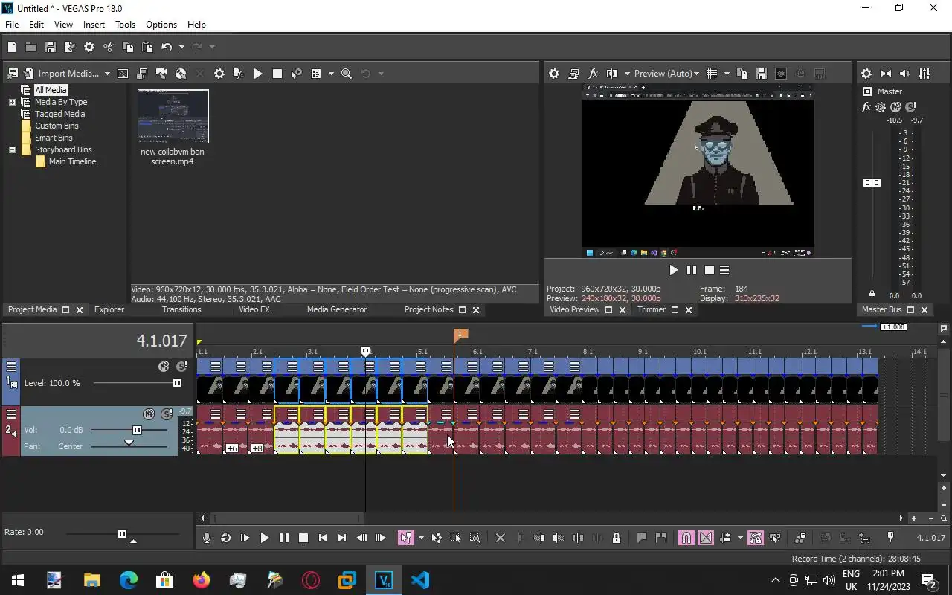The image size is (952, 595).
Task: Click the Media FX icon in Project Media
Action: pos(239,74)
